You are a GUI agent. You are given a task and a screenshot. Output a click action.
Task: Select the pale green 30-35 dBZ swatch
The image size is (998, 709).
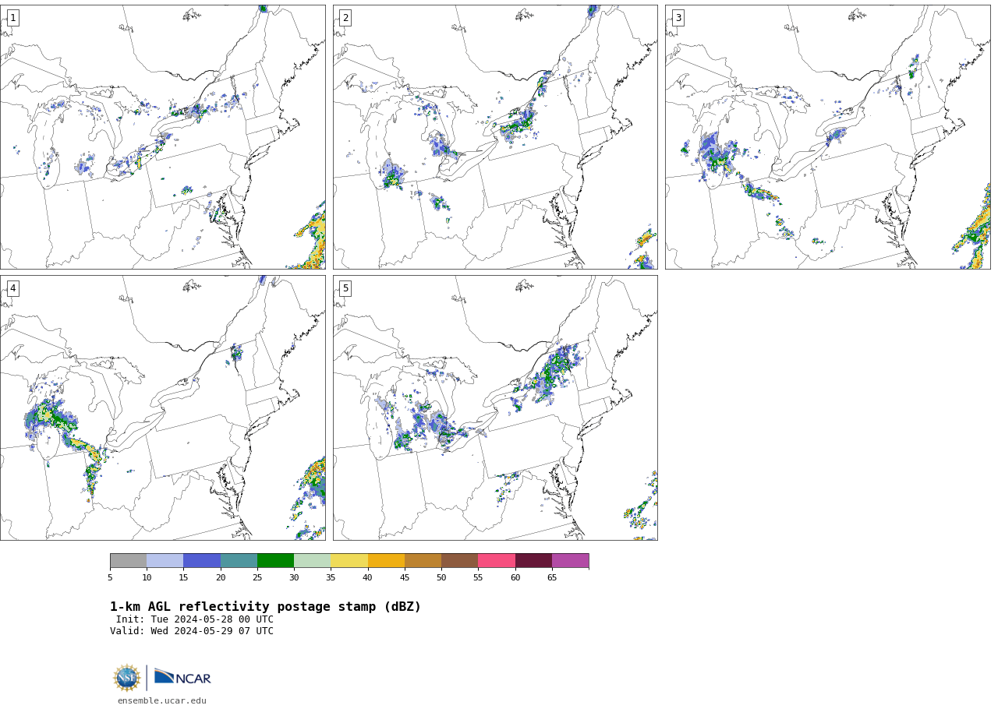coord(312,561)
